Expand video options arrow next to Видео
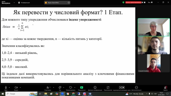 20,87
